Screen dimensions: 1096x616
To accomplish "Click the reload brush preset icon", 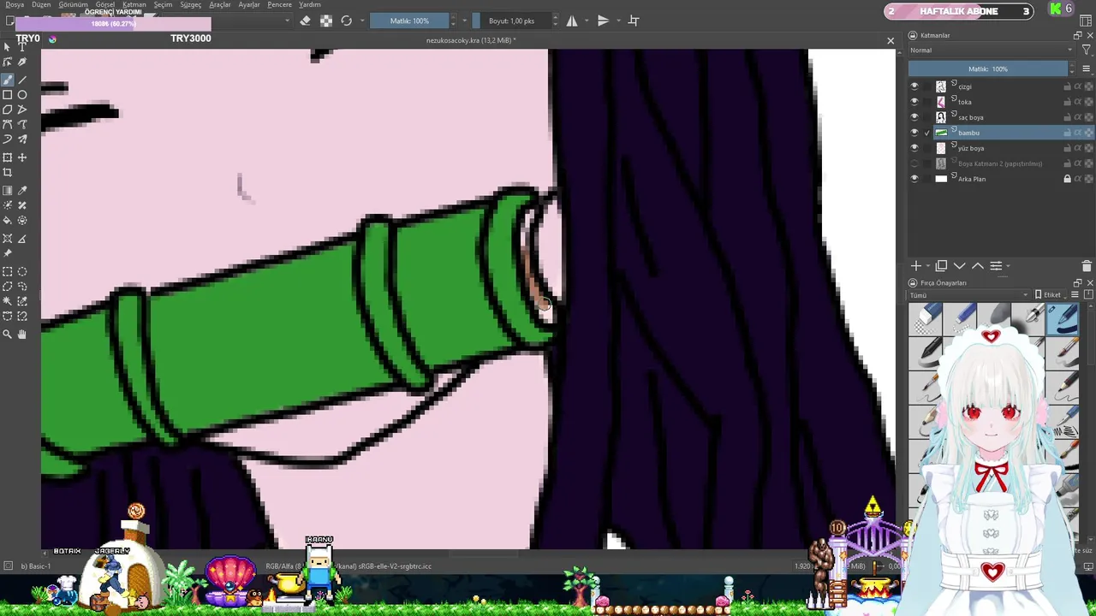I will (x=347, y=21).
